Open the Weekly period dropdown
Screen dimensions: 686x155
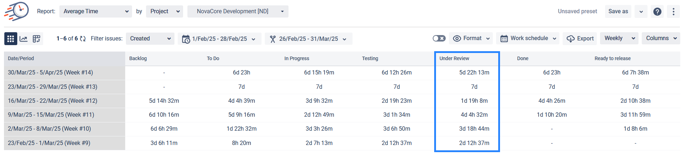point(619,38)
